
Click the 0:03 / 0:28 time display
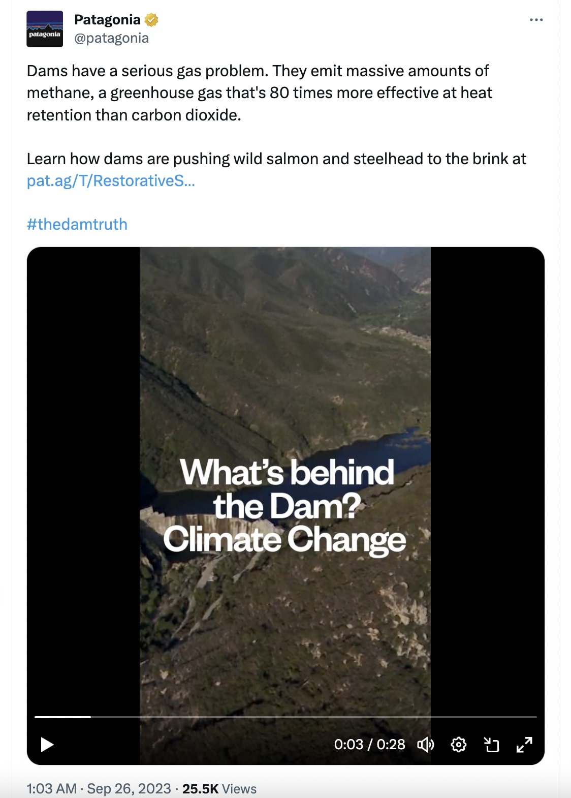pos(369,745)
